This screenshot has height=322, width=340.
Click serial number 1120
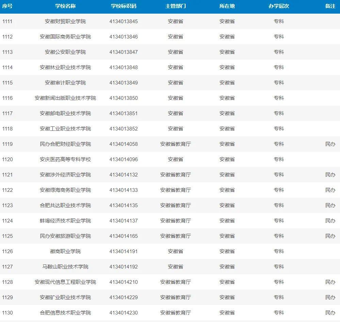[x=7, y=159]
